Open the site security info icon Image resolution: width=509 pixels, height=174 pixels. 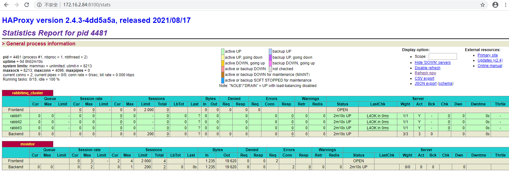point(39,5)
